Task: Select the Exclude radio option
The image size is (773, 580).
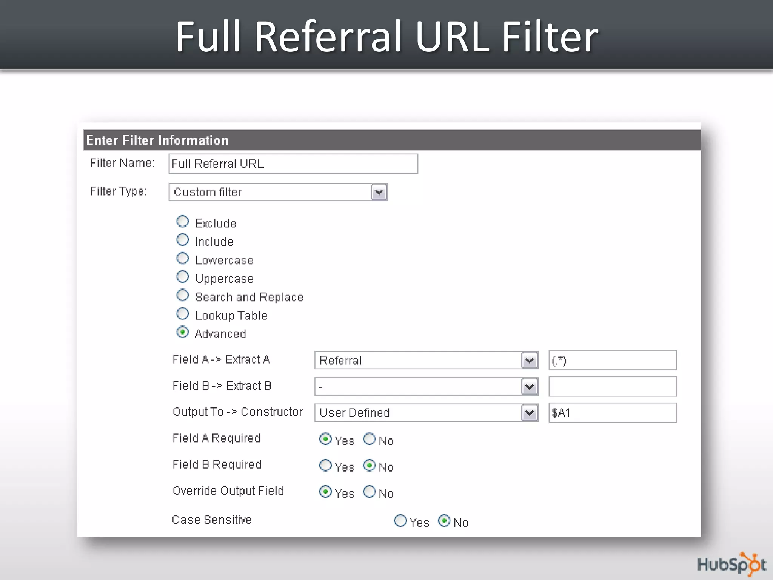Action: point(183,222)
